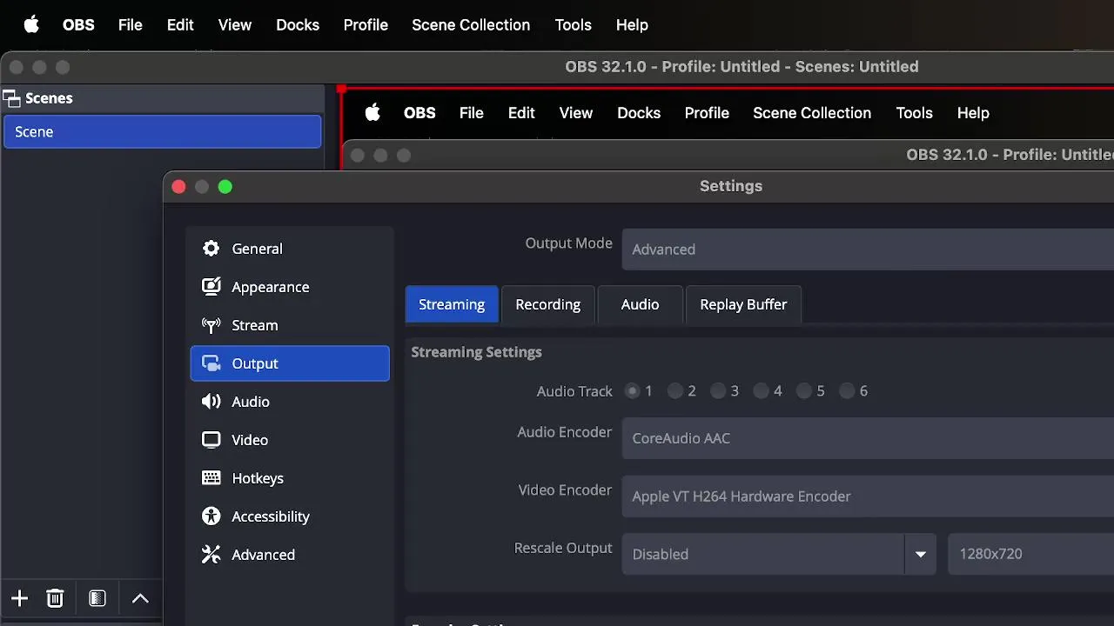
Task: Click the Video monitor icon
Action: pos(211,440)
